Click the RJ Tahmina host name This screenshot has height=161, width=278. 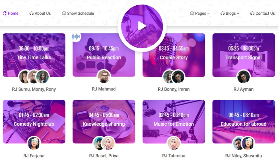(x=174, y=156)
